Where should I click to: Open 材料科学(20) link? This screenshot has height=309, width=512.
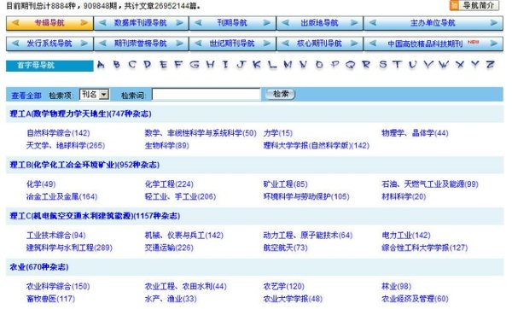point(404,196)
